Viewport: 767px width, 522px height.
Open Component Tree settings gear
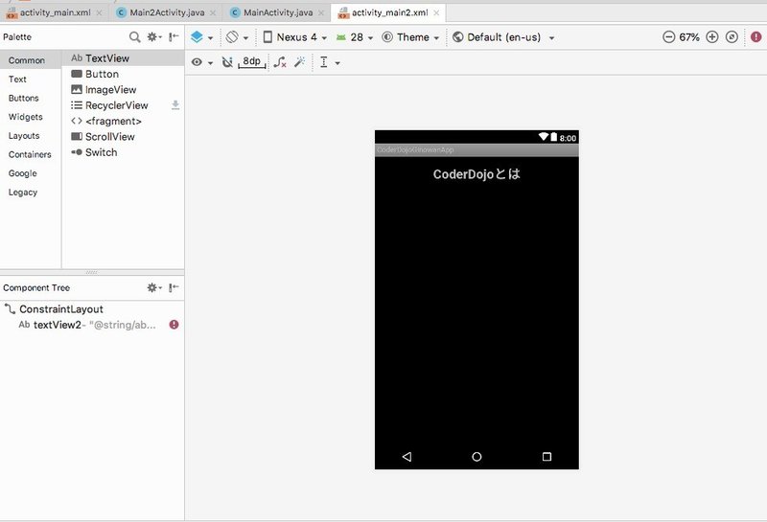pos(154,287)
